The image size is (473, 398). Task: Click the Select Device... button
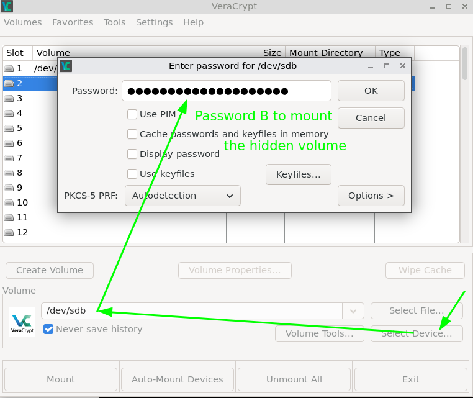[x=417, y=333]
